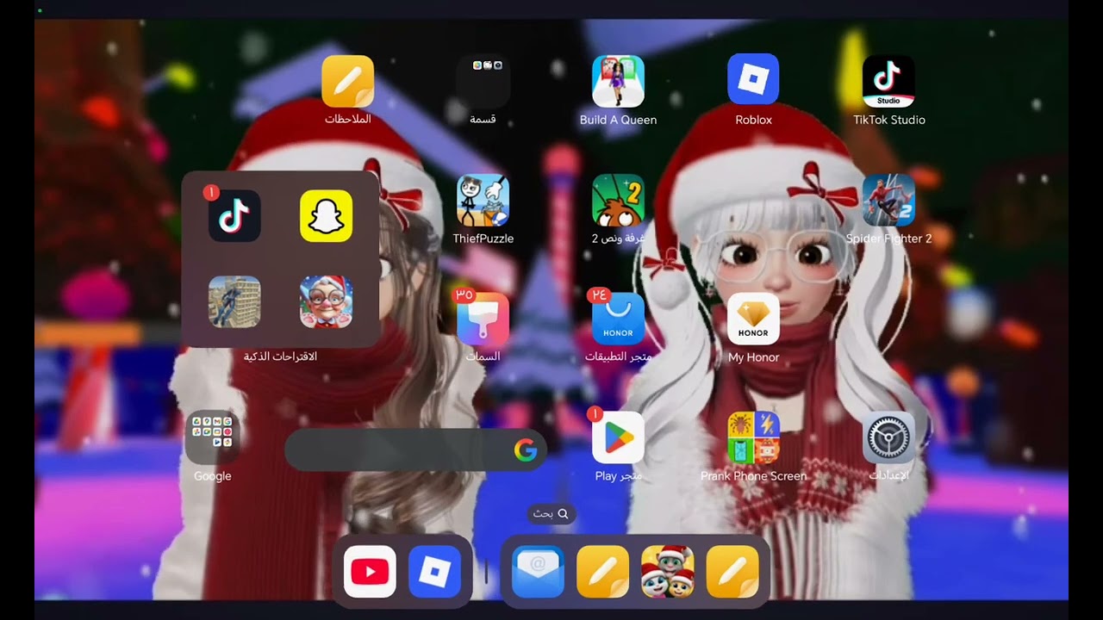Open the Honor متجر التطبيقات app store
Screen dimensions: 1103x620
coord(618,319)
